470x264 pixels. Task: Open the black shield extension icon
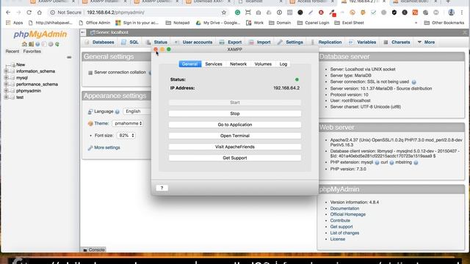click(394, 12)
